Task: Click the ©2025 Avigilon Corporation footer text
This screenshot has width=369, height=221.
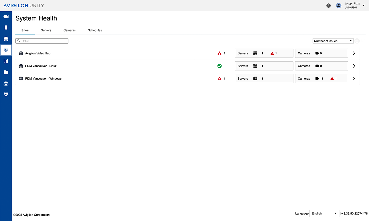Action: (x=32, y=215)
